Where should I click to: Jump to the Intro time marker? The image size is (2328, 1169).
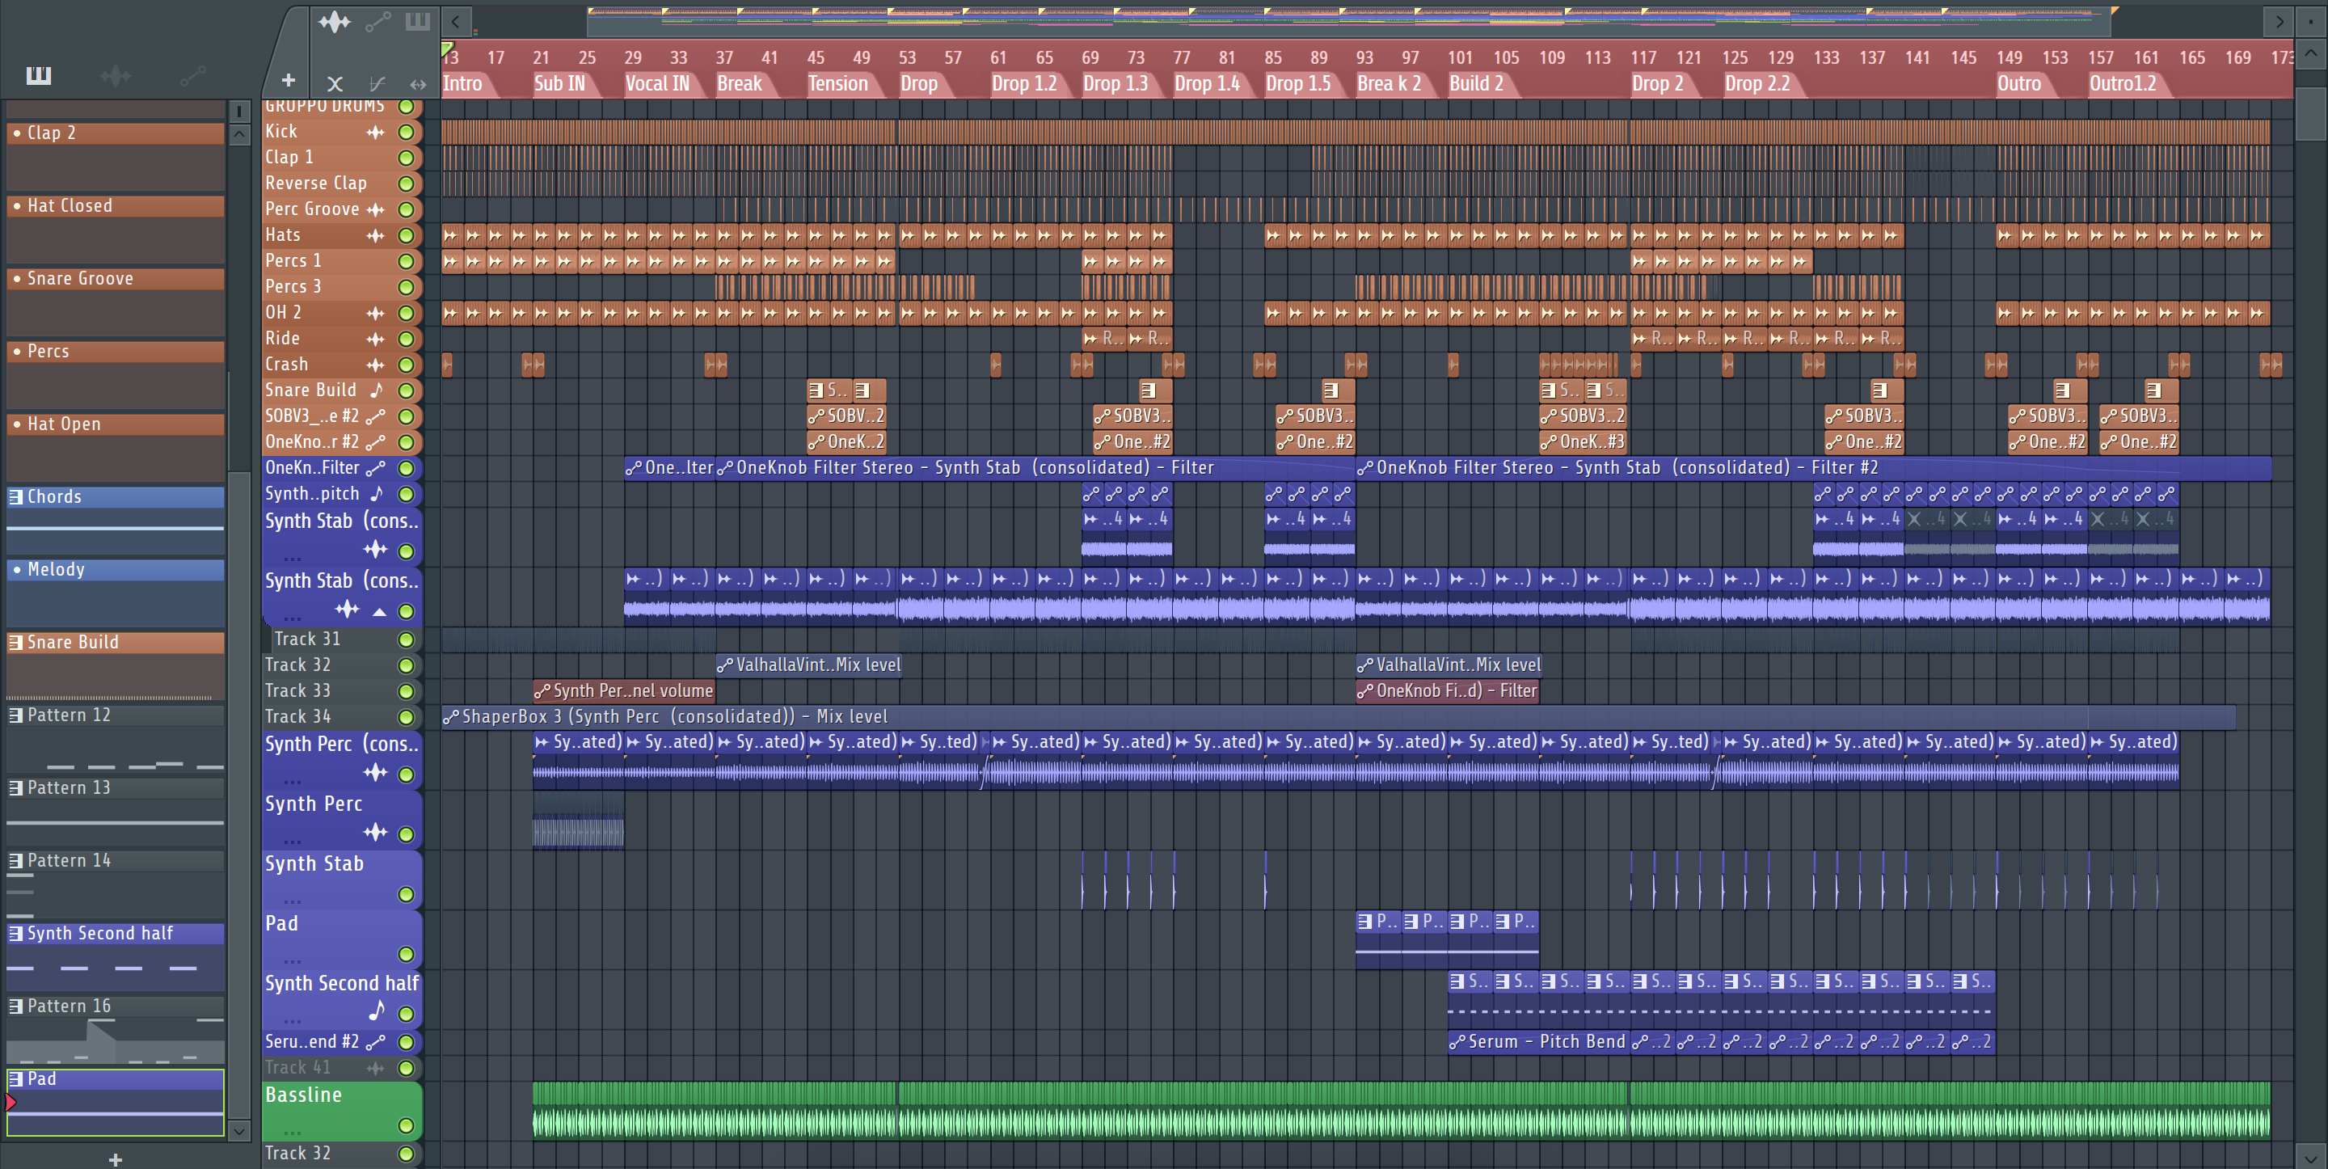[462, 84]
